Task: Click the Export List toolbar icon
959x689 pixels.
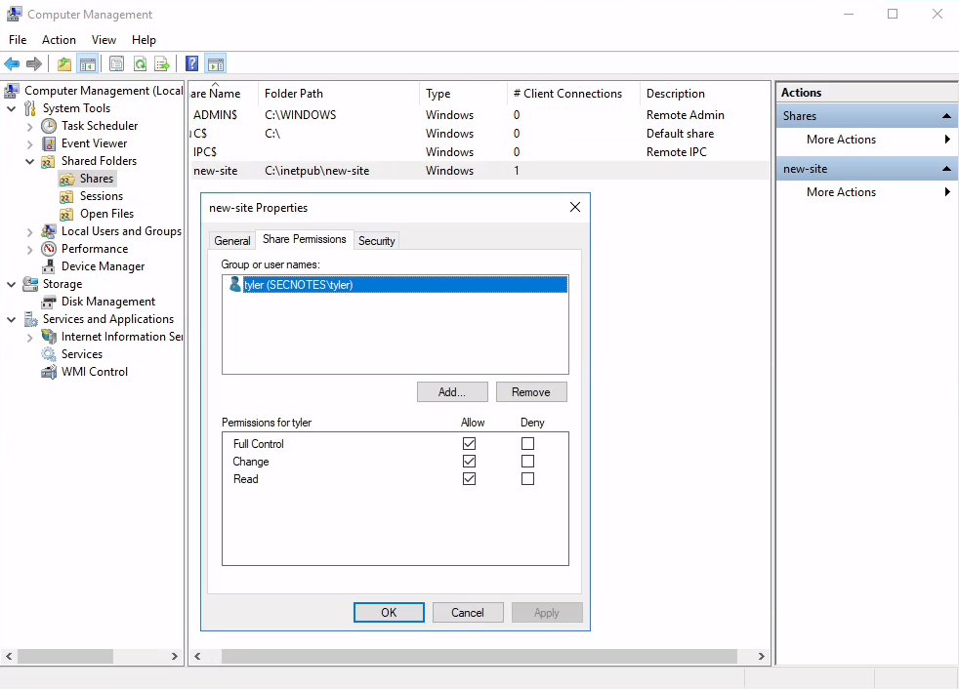Action: coord(162,63)
